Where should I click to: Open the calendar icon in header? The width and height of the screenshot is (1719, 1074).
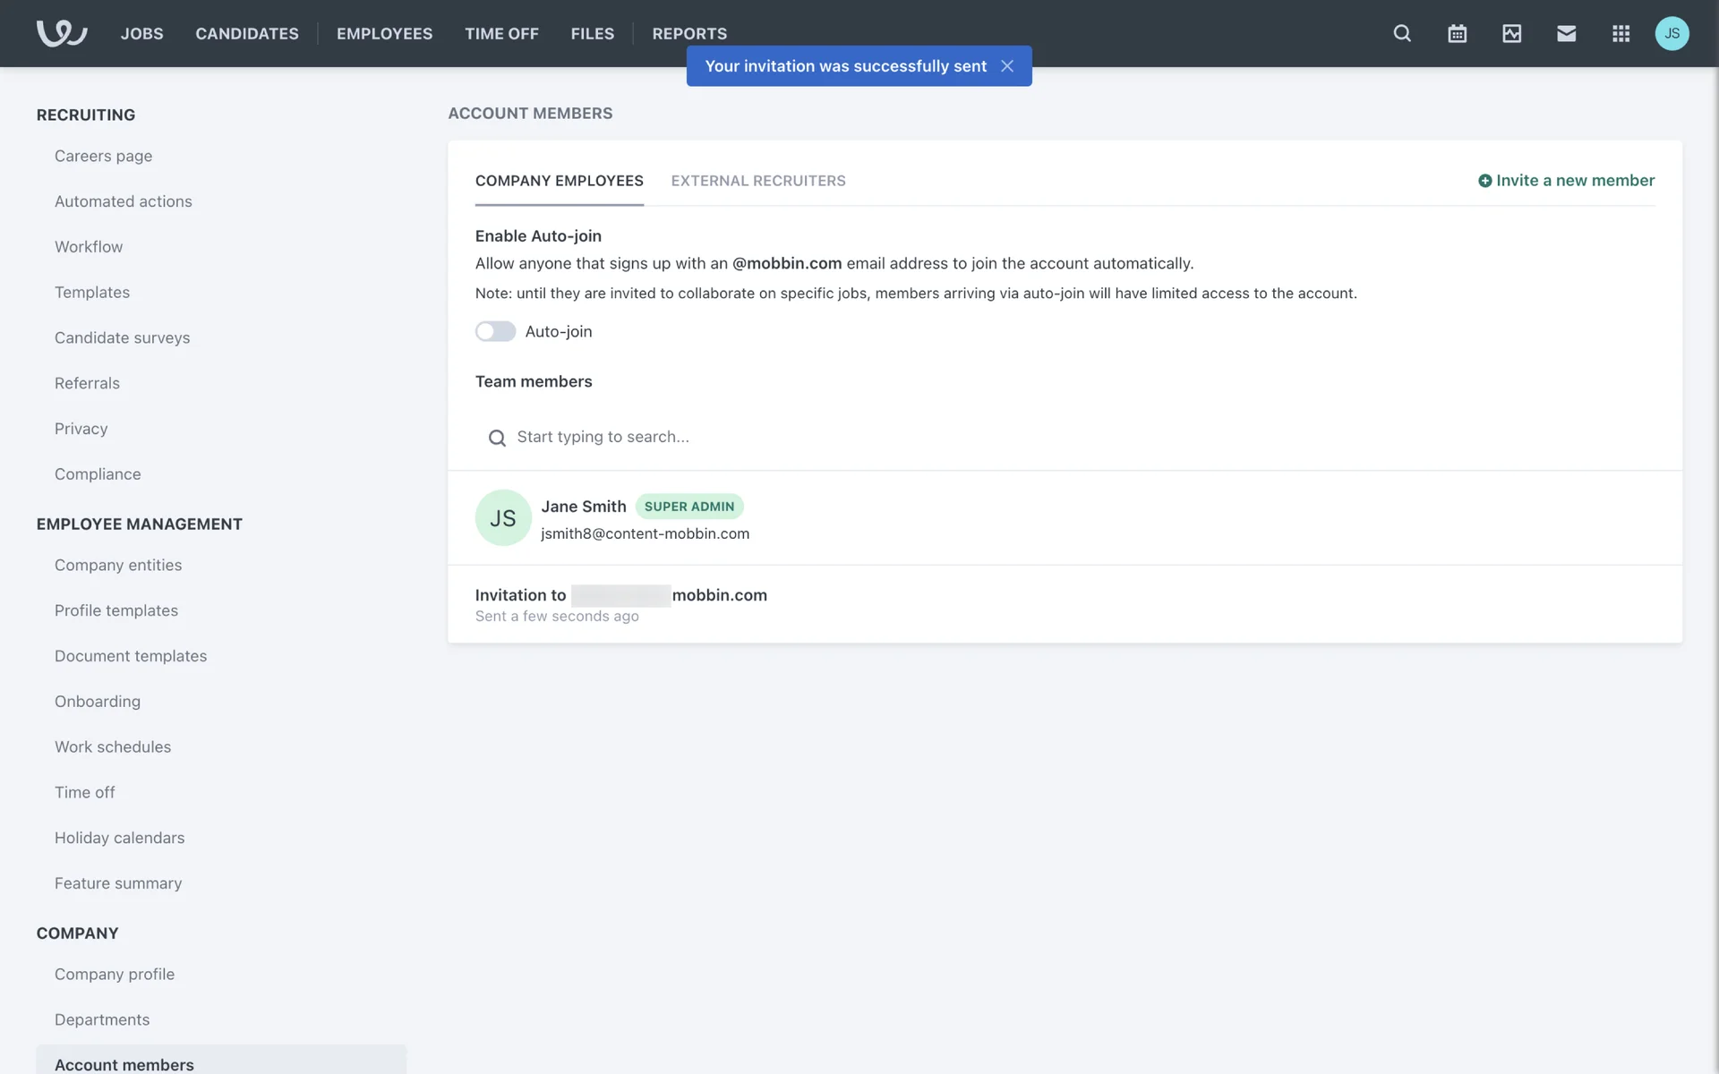[1457, 33]
